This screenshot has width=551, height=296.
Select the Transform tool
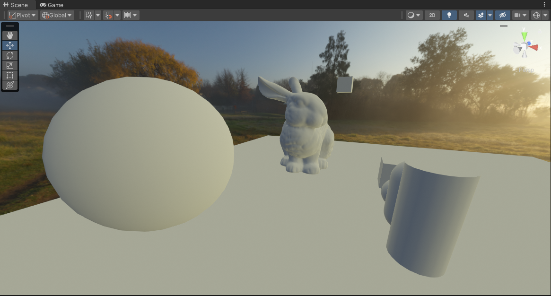click(10, 85)
